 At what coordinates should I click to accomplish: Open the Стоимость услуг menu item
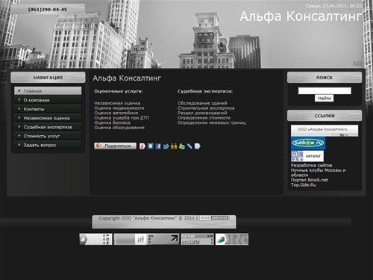48,136
